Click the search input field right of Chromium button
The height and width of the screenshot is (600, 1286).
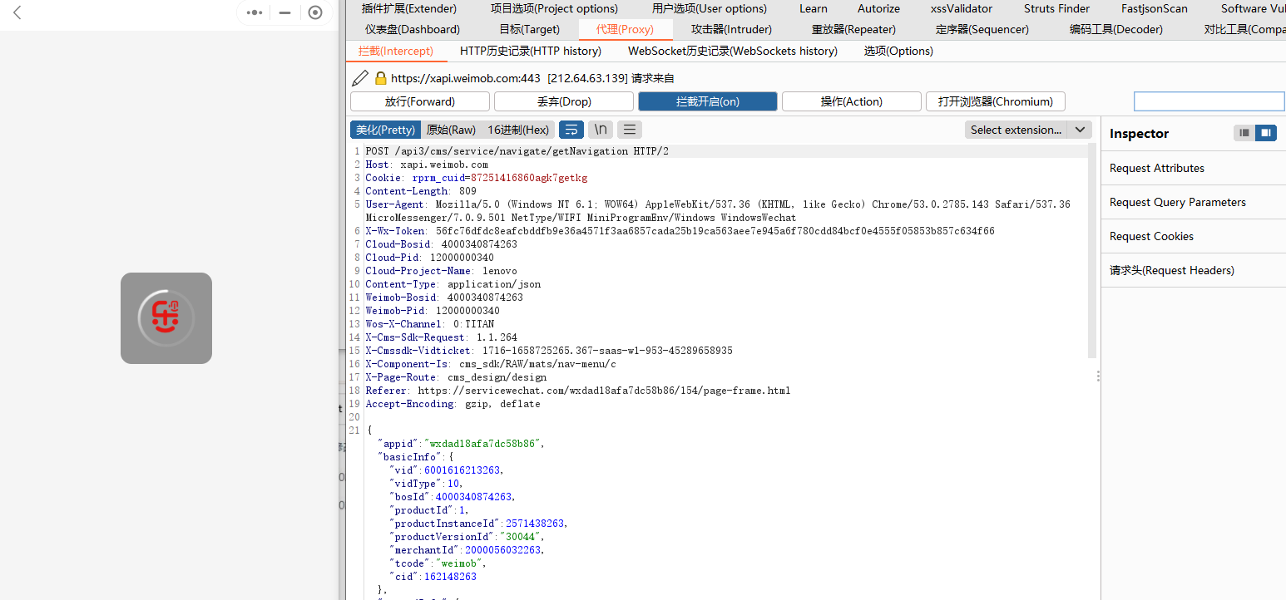pyautogui.click(x=1209, y=101)
